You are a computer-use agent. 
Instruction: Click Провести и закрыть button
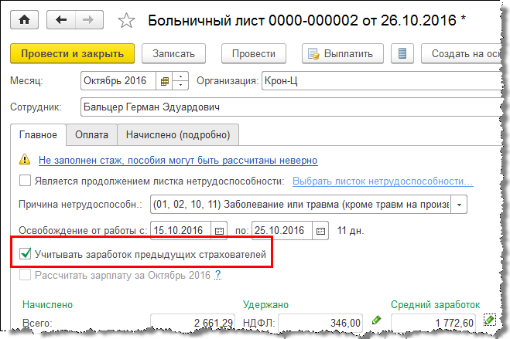coord(72,53)
